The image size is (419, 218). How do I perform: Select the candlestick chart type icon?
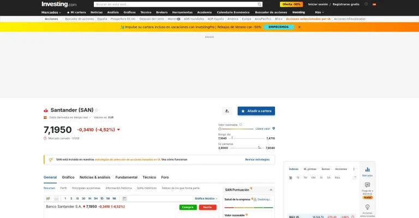[x=48, y=198]
